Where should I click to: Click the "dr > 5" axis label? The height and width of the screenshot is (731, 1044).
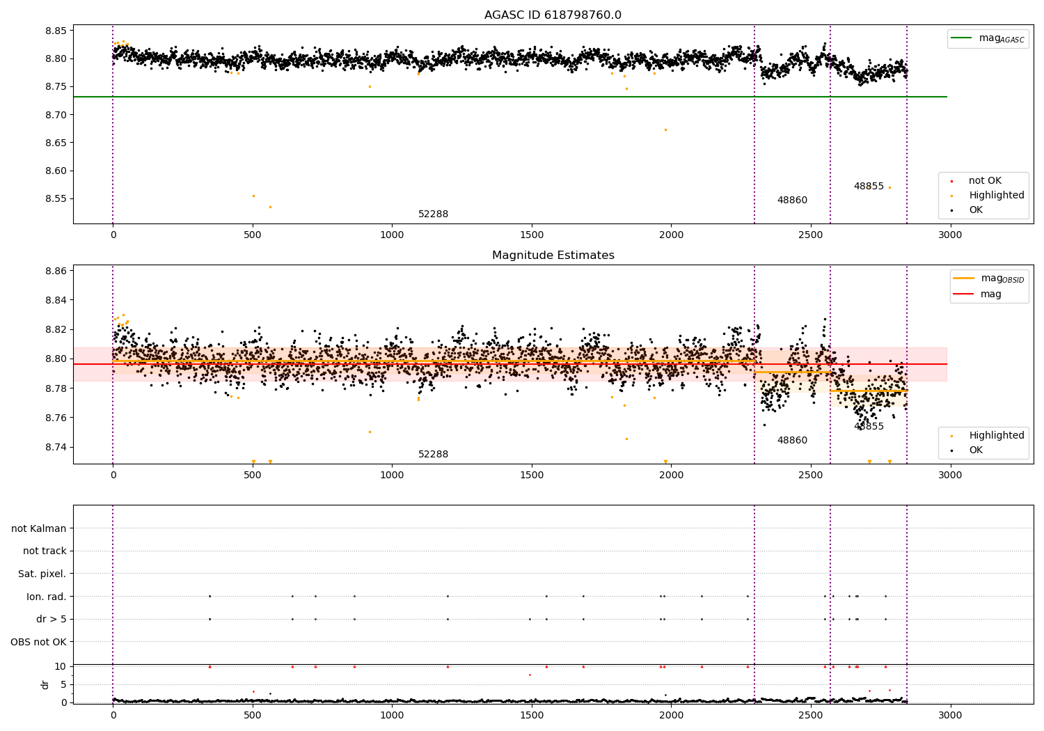coord(52,619)
